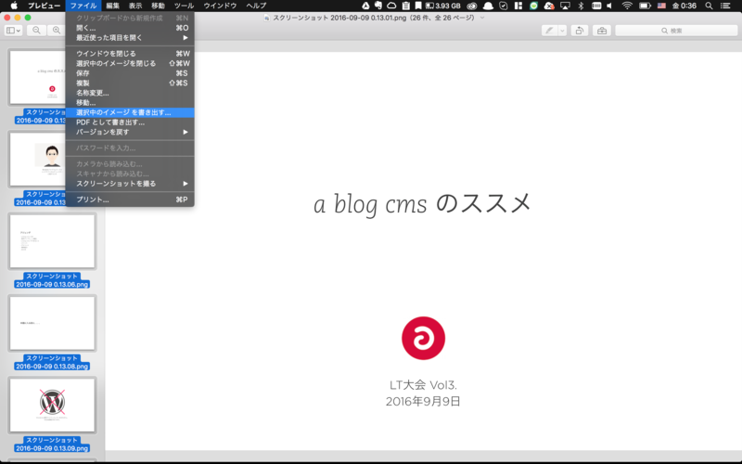
Task: Click the hat-shaped menu bar icon
Action: pos(488,6)
